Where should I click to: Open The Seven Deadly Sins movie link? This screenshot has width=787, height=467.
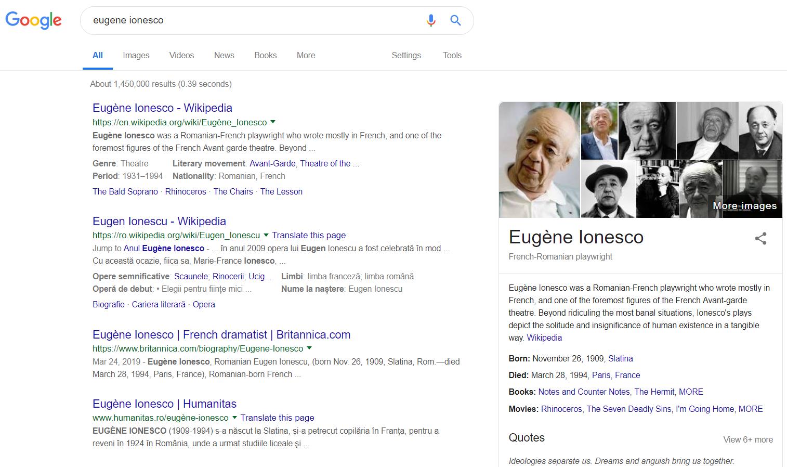[629, 409]
